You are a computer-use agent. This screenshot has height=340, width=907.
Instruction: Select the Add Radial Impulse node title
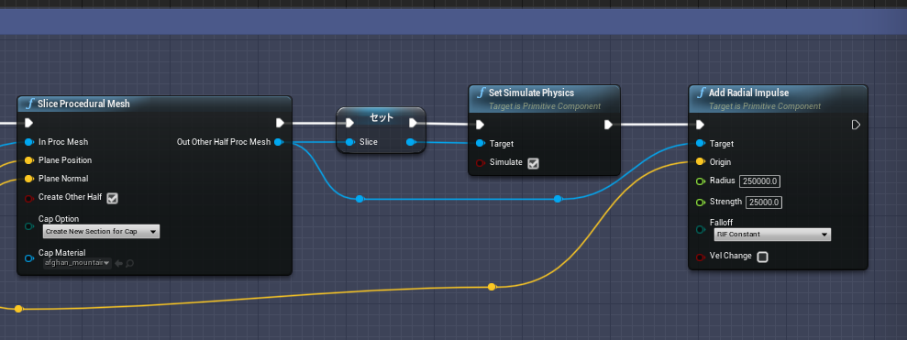pyautogui.click(x=748, y=93)
